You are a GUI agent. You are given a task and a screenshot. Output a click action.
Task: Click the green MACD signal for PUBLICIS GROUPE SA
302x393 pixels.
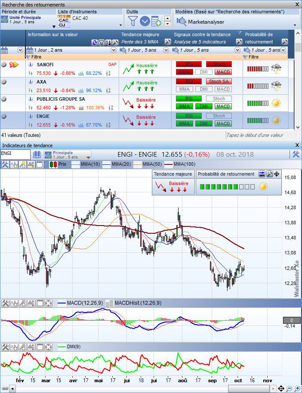coord(223,106)
